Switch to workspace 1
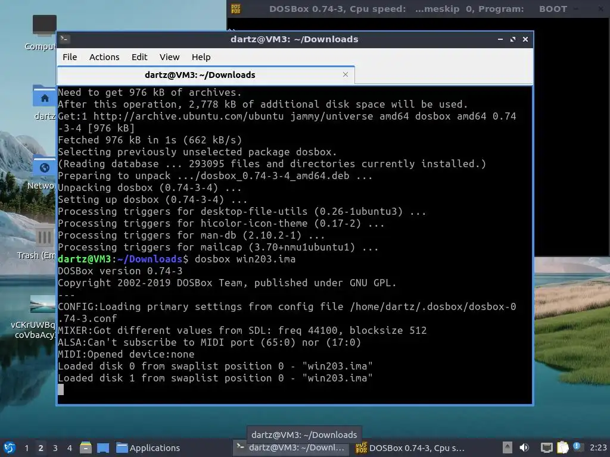This screenshot has height=457, width=610. [x=26, y=448]
